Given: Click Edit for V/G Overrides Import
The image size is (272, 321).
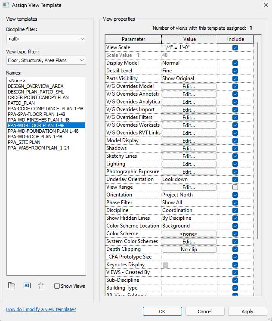Looking at the screenshot, I should pos(189,110).
